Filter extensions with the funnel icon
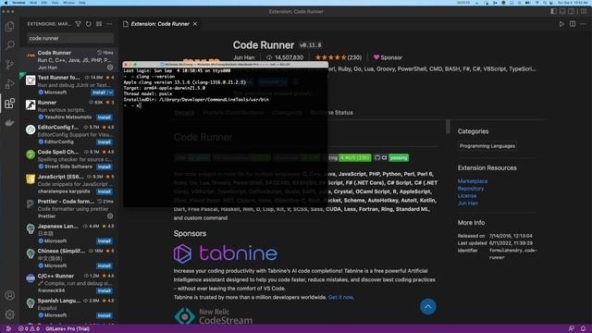Image resolution: width=592 pixels, height=333 pixels. pyautogui.click(x=78, y=24)
